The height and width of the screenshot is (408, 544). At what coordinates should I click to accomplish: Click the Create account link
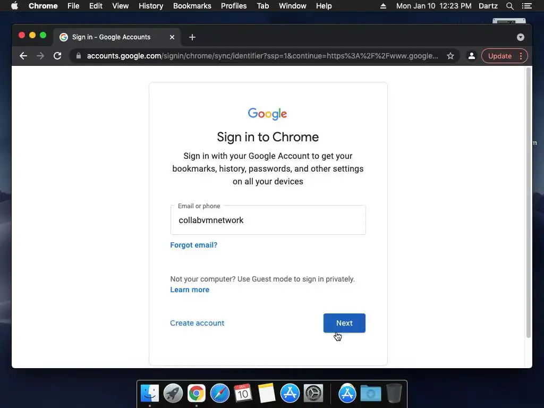pyautogui.click(x=197, y=323)
